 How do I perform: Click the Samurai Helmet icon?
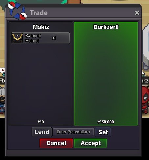(x=17, y=38)
